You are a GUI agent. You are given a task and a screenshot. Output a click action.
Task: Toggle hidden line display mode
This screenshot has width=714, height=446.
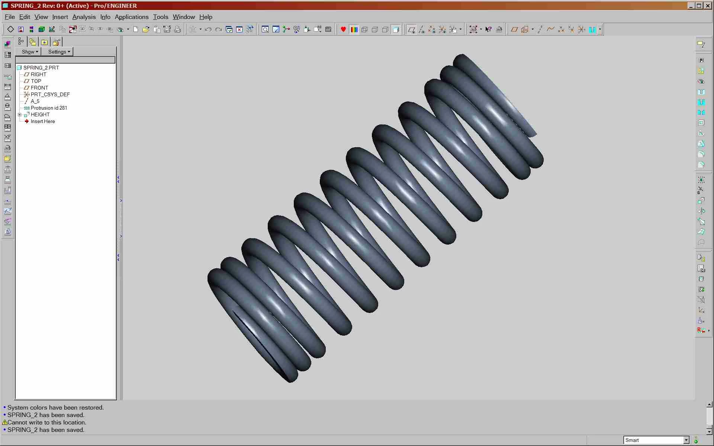tap(375, 29)
